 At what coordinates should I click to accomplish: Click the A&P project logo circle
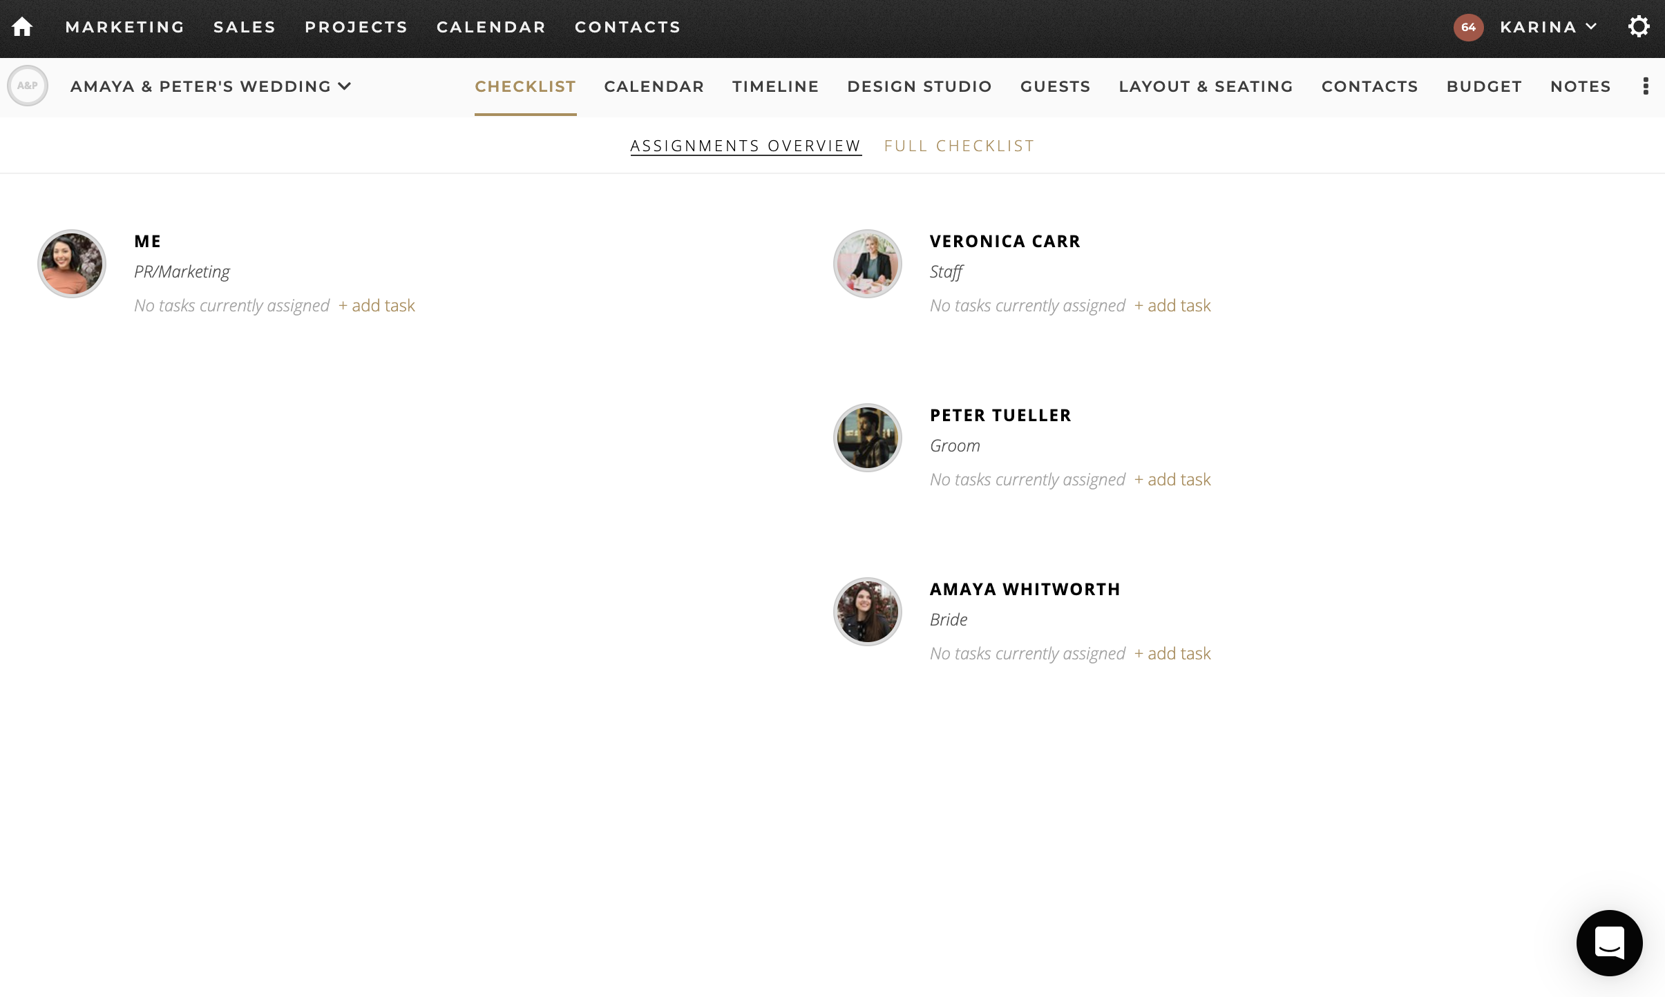(x=28, y=86)
